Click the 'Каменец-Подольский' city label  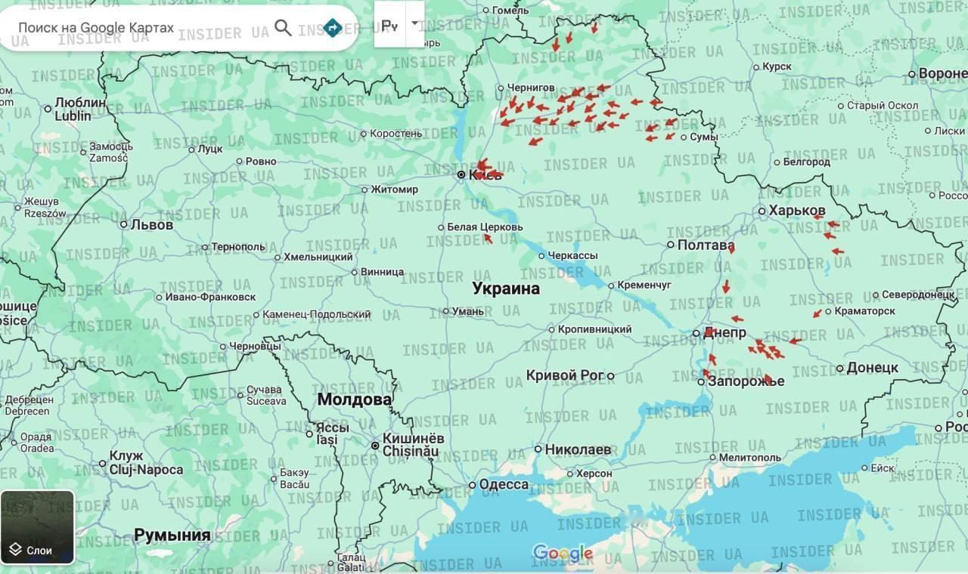coord(316,314)
